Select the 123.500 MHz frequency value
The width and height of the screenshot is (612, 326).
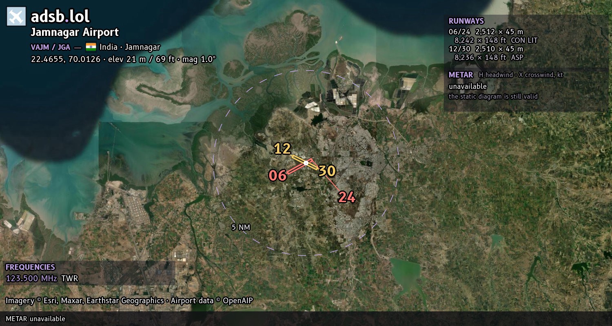pos(31,279)
